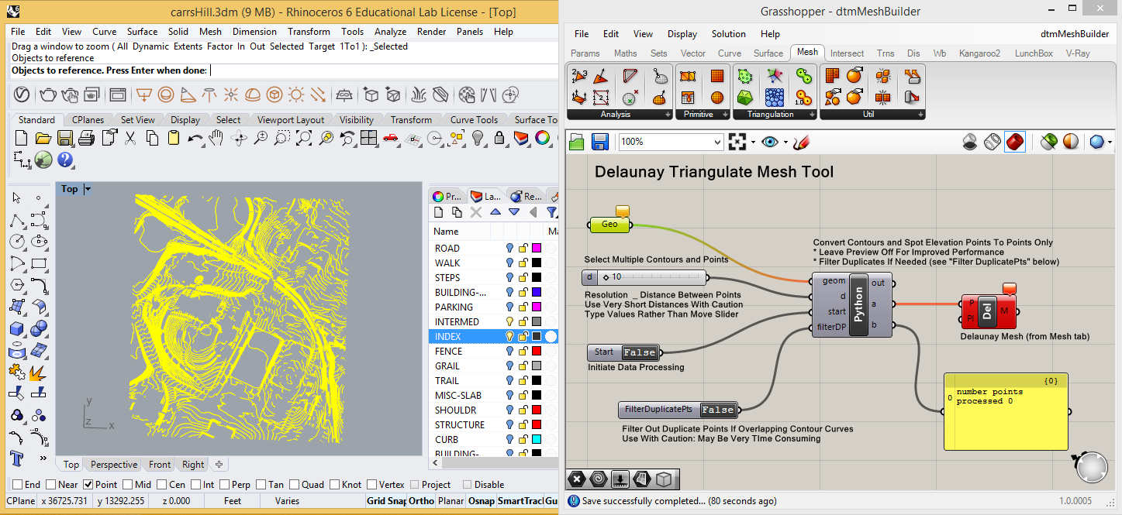Open the Top viewport dropdown arrow
This screenshot has width=1122, height=515.
click(87, 189)
